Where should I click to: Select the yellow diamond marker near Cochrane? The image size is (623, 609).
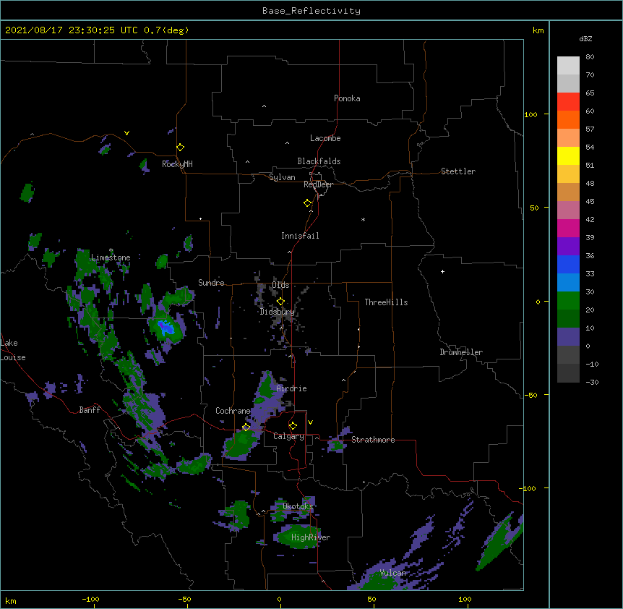(246, 427)
